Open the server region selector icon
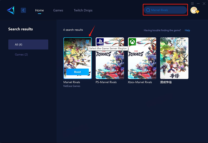This screenshot has width=208, height=143. [87, 41]
